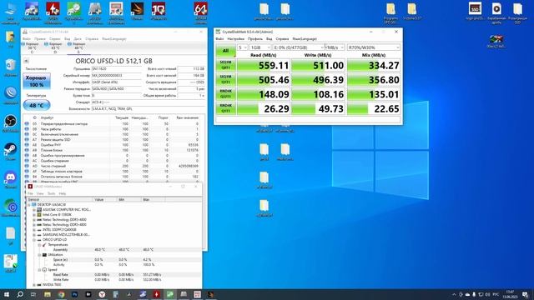
Task: Select the first disk tab at 36 °C
Action: pos(32,48)
